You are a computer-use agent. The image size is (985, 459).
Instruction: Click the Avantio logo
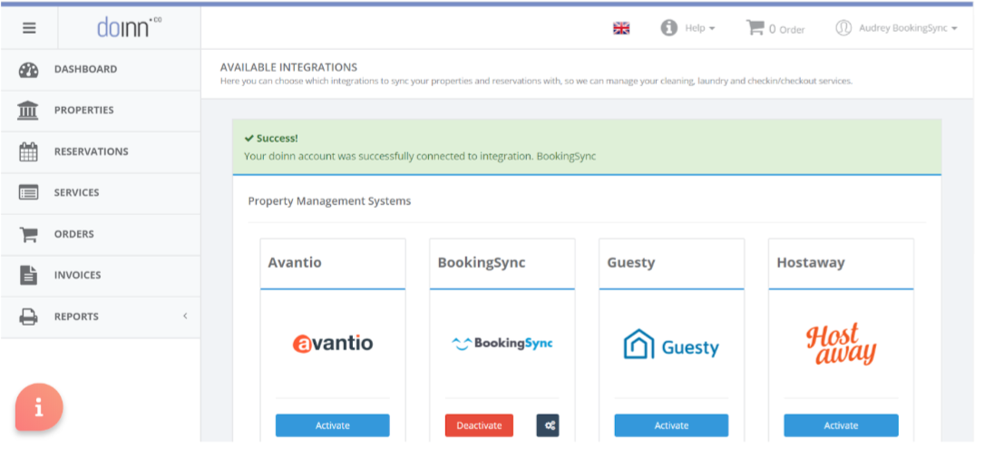(x=332, y=344)
